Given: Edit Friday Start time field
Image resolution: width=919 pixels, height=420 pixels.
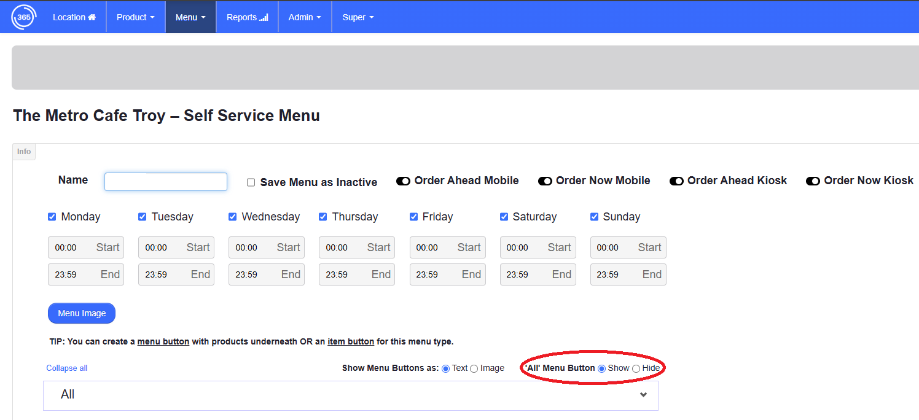Looking at the screenshot, I should tap(448, 247).
